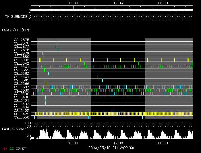Select the OS_2875 row label
Image resolution: width=201 pixels, height=153 pixels.
point(21,40)
